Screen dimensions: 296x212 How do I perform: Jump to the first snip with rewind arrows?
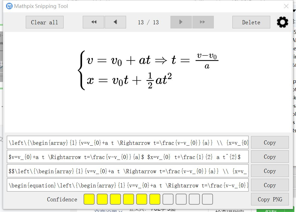point(93,22)
